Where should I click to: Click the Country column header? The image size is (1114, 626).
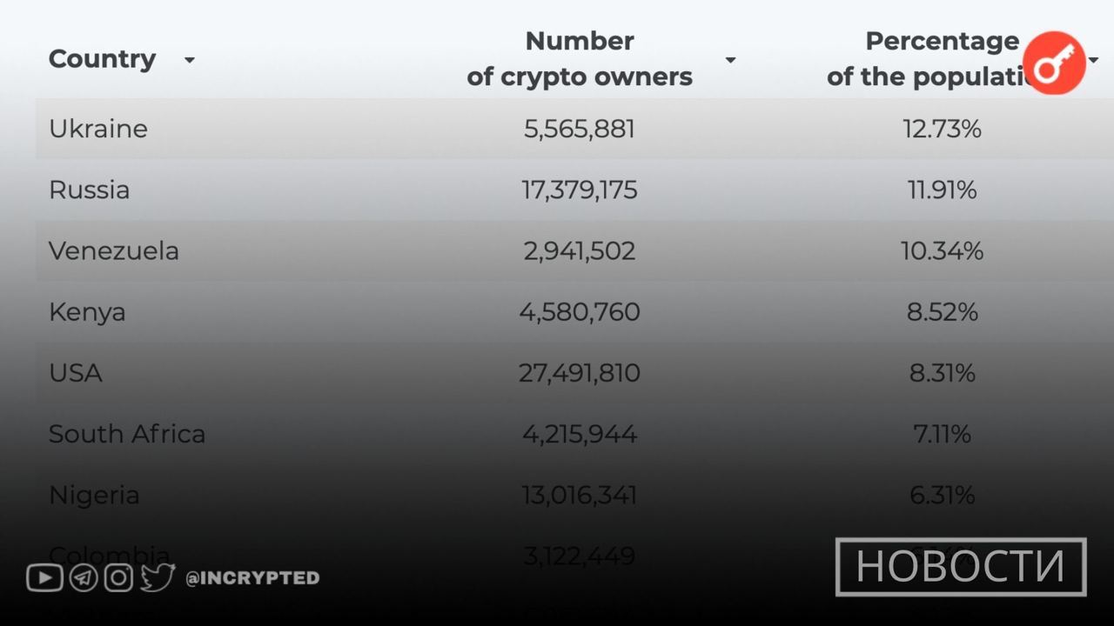pyautogui.click(x=103, y=59)
